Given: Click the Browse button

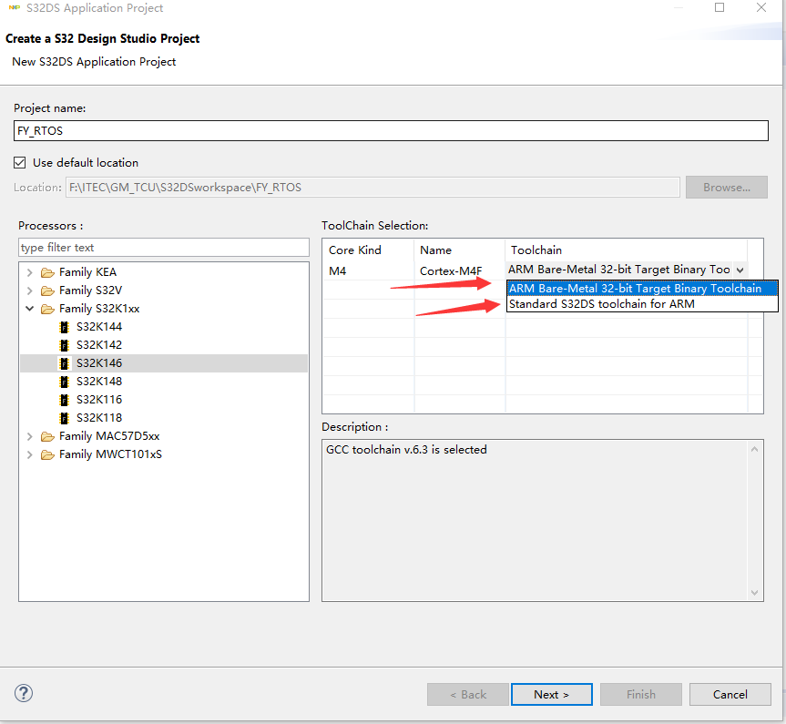Looking at the screenshot, I should pyautogui.click(x=727, y=187).
